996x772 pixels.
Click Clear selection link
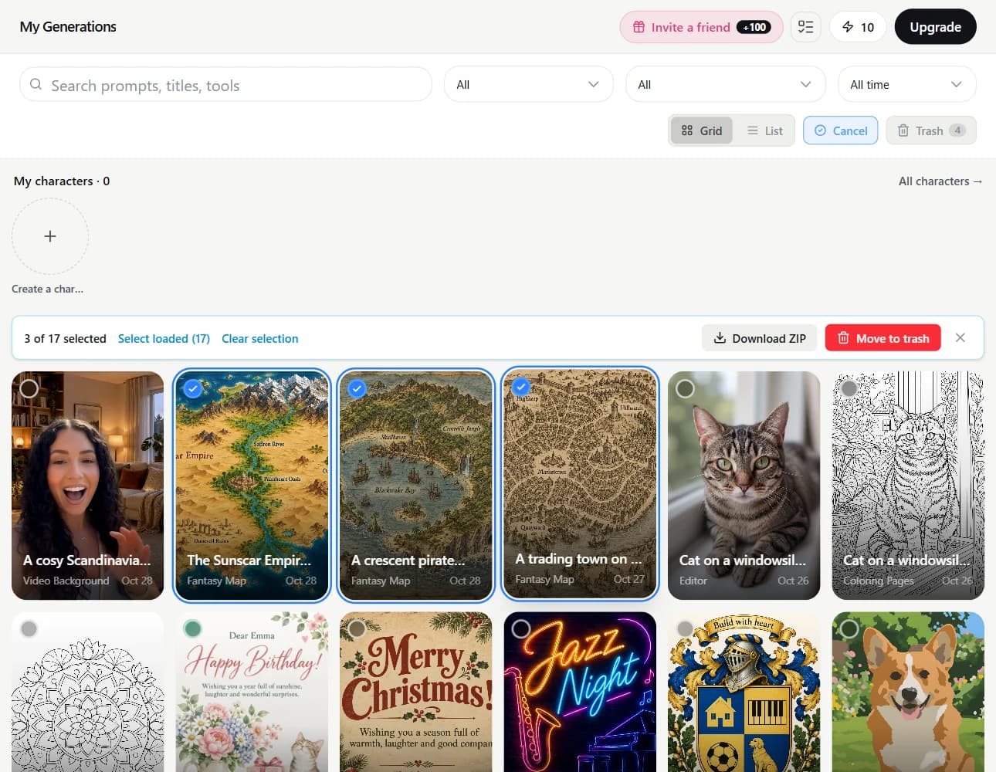click(x=259, y=338)
